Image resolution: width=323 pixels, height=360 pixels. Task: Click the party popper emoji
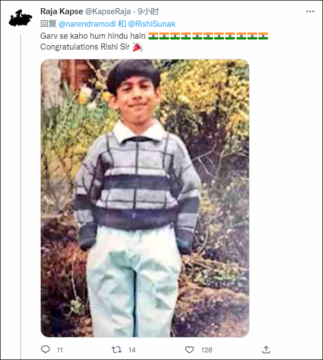point(138,47)
